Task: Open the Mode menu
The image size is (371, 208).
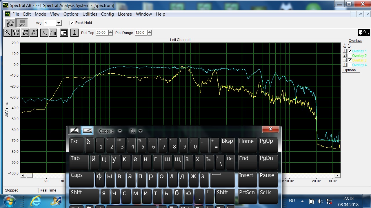Action: click(40, 14)
